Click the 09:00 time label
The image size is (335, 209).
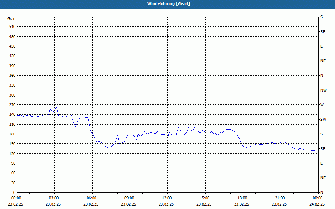coord(130,198)
